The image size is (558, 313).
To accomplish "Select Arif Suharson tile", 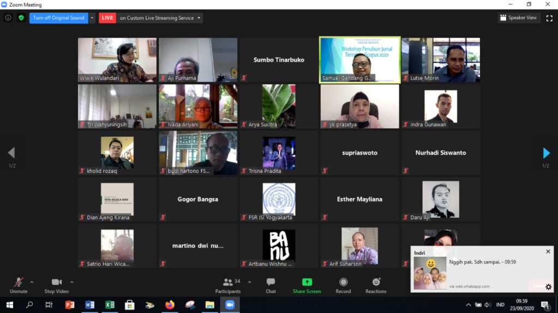I will (x=360, y=246).
